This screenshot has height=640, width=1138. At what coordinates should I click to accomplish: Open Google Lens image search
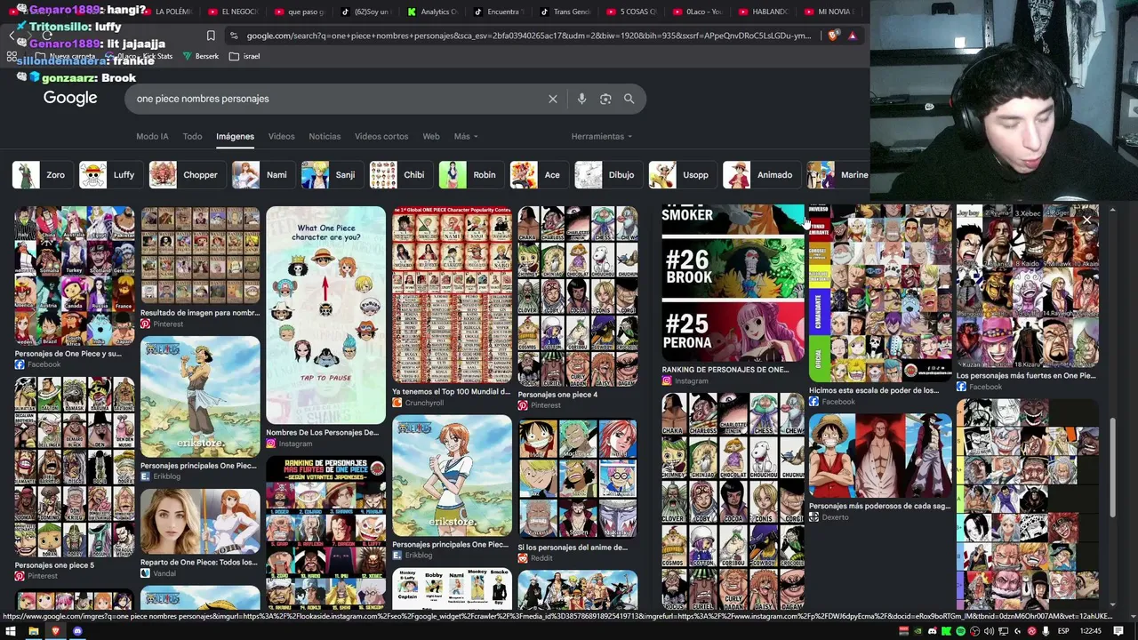[605, 99]
